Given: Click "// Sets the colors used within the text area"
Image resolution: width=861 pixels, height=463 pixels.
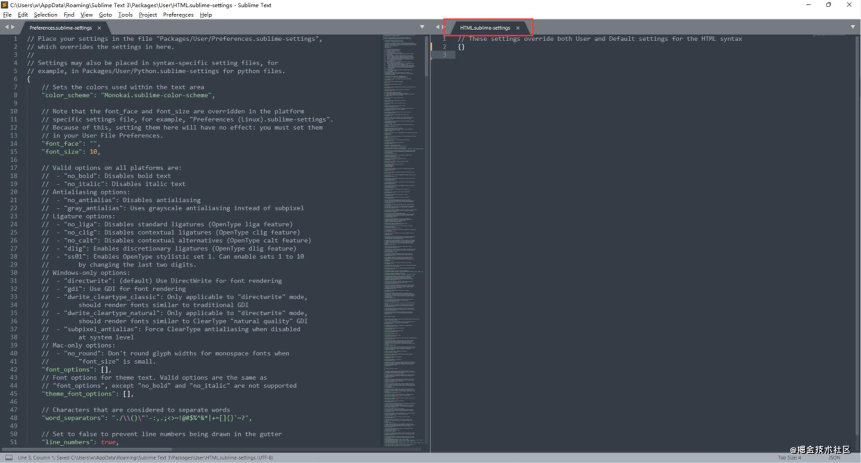Looking at the screenshot, I should pos(123,87).
